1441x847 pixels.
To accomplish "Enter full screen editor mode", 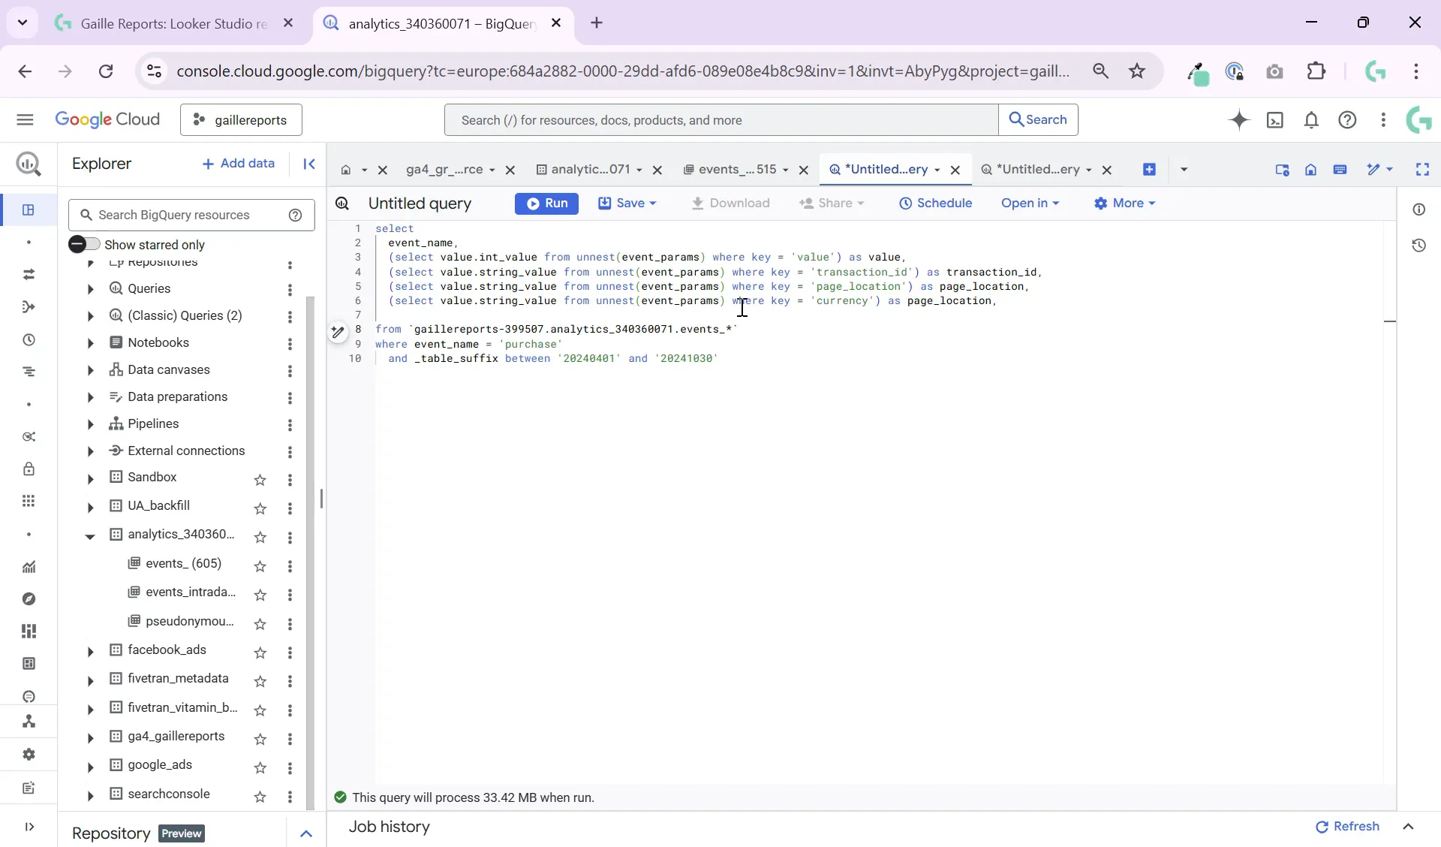I will pos(1422,170).
